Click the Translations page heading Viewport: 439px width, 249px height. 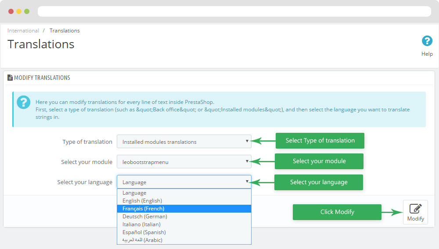41,44
